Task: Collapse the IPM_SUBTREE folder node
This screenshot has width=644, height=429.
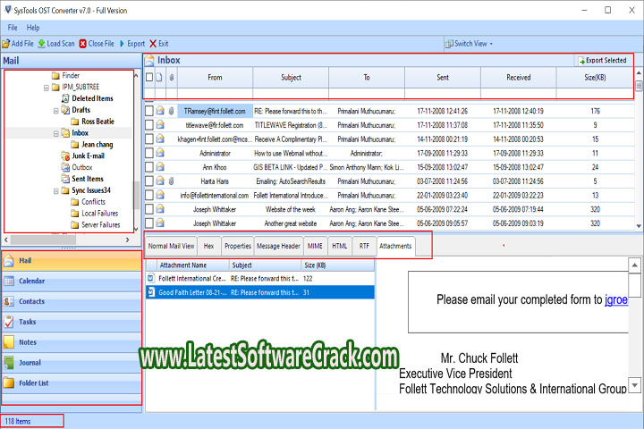Action: [x=46, y=88]
